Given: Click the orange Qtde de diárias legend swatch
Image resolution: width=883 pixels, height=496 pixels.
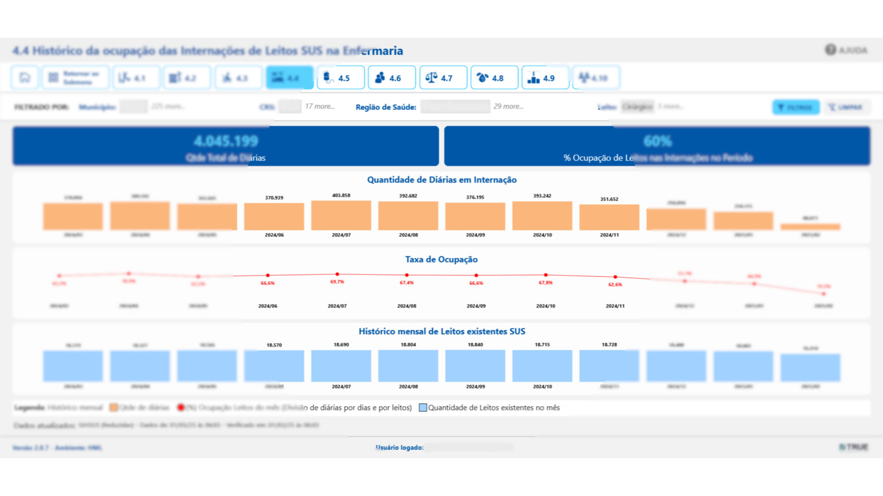Looking at the screenshot, I should coord(114,408).
